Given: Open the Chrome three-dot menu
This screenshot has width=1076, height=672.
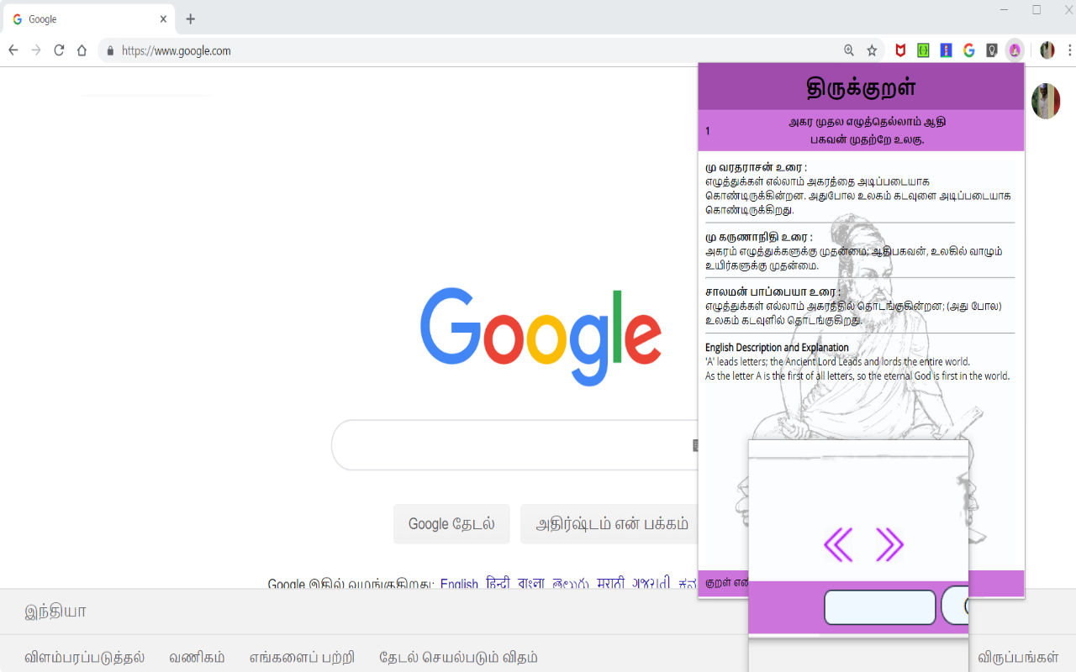Looking at the screenshot, I should [x=1069, y=50].
